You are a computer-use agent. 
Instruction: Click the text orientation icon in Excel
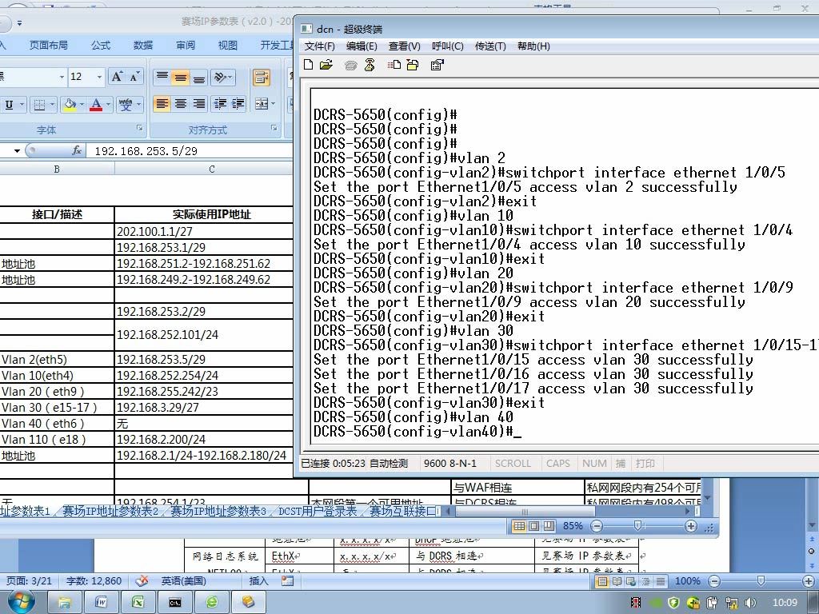tap(222, 78)
